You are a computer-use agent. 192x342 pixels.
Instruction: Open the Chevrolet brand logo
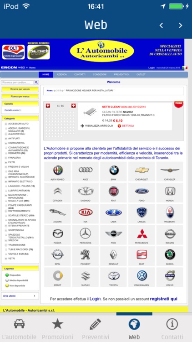pyautogui.click(x=141, y=170)
